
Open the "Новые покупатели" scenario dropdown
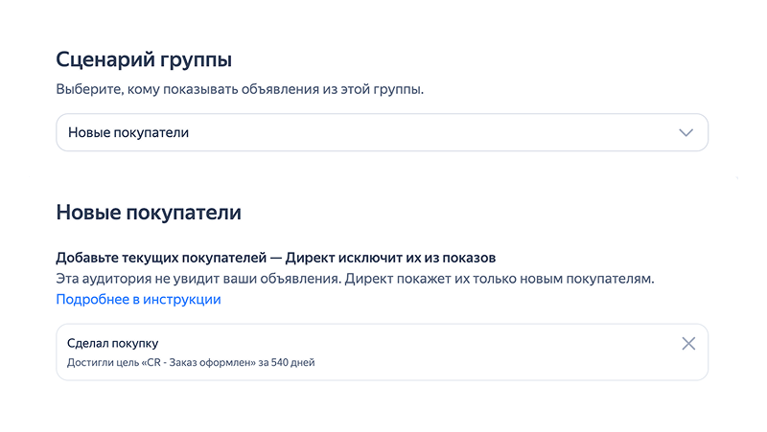(382, 133)
